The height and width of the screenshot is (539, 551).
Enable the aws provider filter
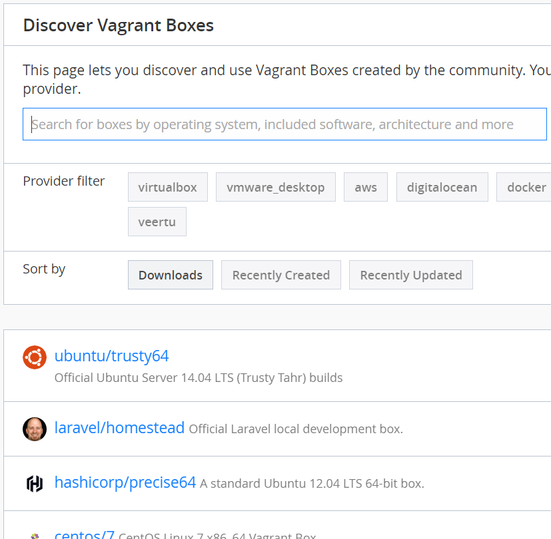coord(366,188)
